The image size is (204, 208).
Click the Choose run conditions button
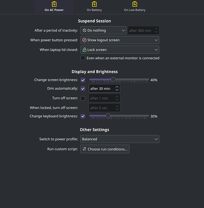(x=105, y=149)
